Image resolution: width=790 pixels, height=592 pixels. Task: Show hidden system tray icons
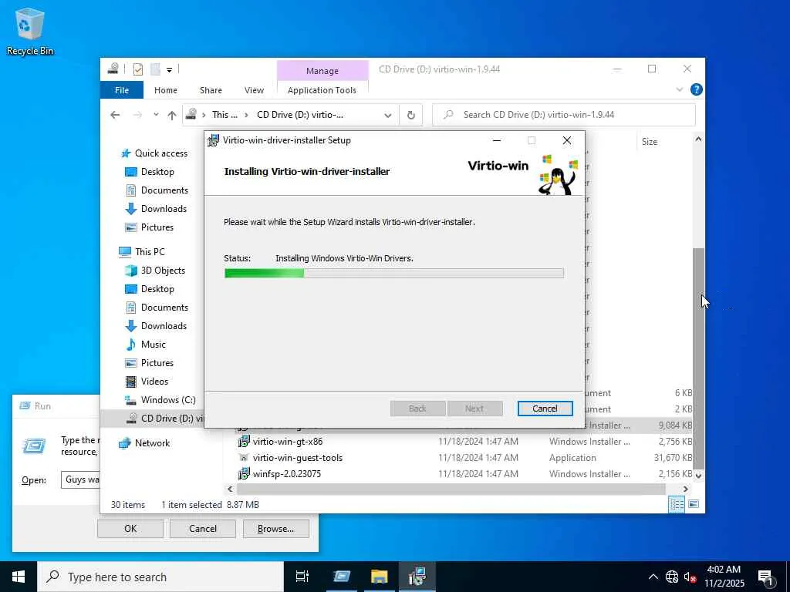pos(653,577)
